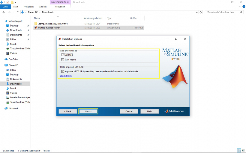Click the refresh icon beside address bar
This screenshot has height=153, width=246.
(201, 12)
